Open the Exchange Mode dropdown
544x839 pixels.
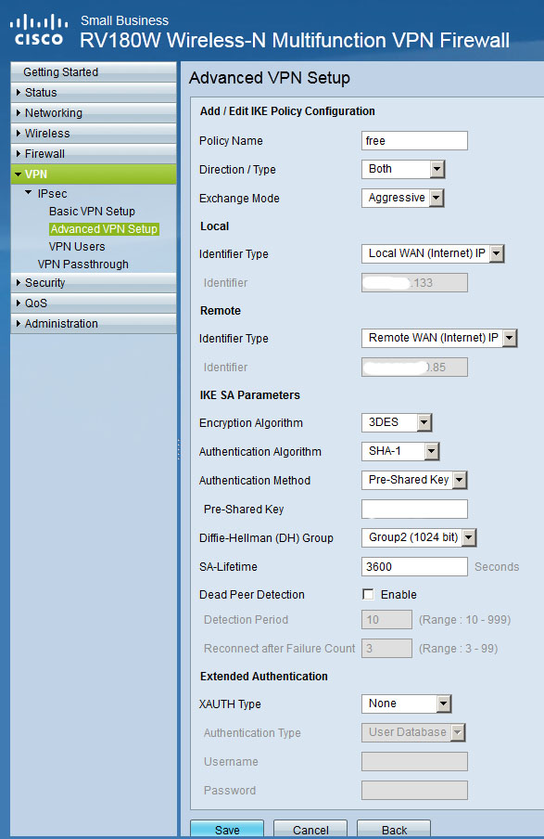pyautogui.click(x=403, y=198)
